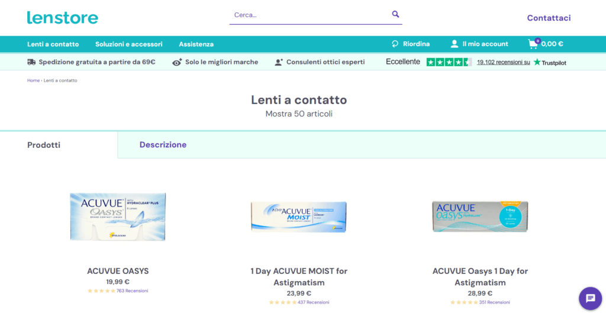Go to the Home breadcrumb
The height and width of the screenshot is (313, 606).
click(x=33, y=80)
